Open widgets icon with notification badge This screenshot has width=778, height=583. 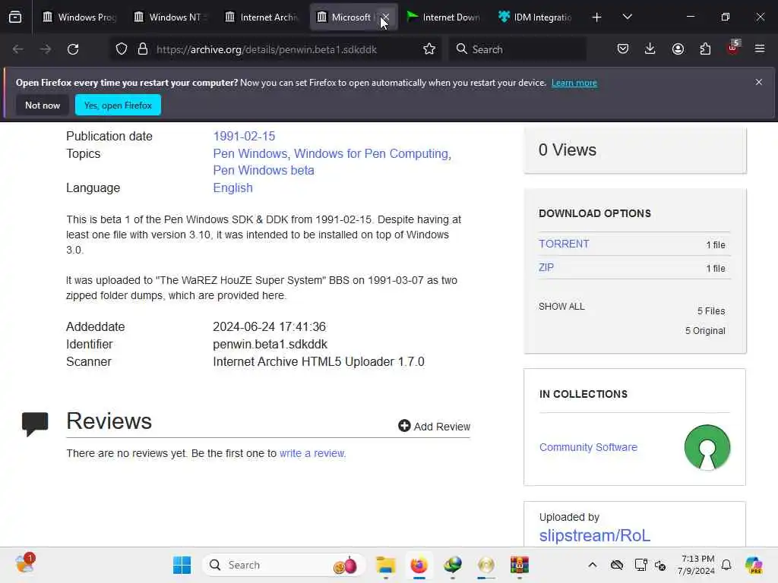(x=25, y=564)
